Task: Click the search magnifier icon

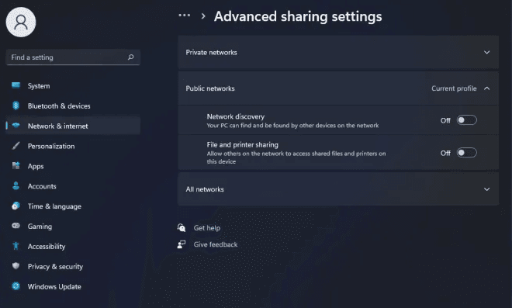Action: (x=130, y=57)
